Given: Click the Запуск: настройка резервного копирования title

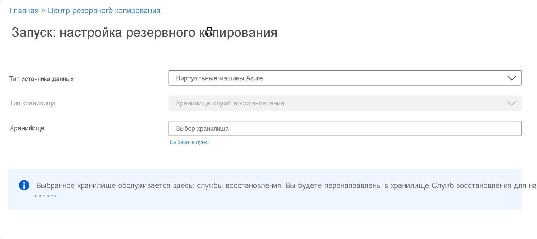Looking at the screenshot, I should click(144, 32).
